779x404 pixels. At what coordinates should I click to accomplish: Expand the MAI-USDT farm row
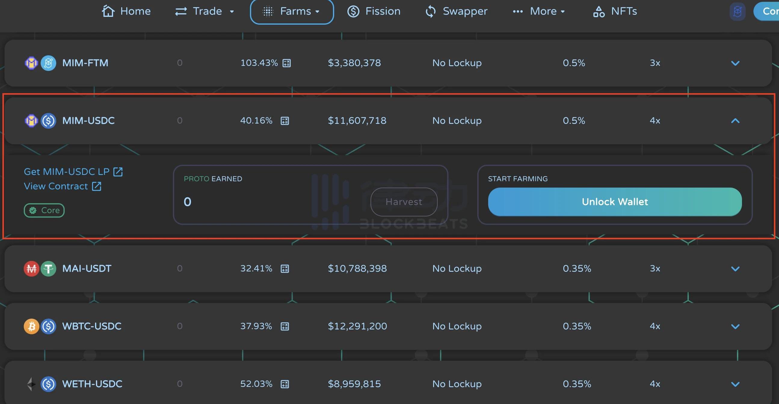(735, 269)
